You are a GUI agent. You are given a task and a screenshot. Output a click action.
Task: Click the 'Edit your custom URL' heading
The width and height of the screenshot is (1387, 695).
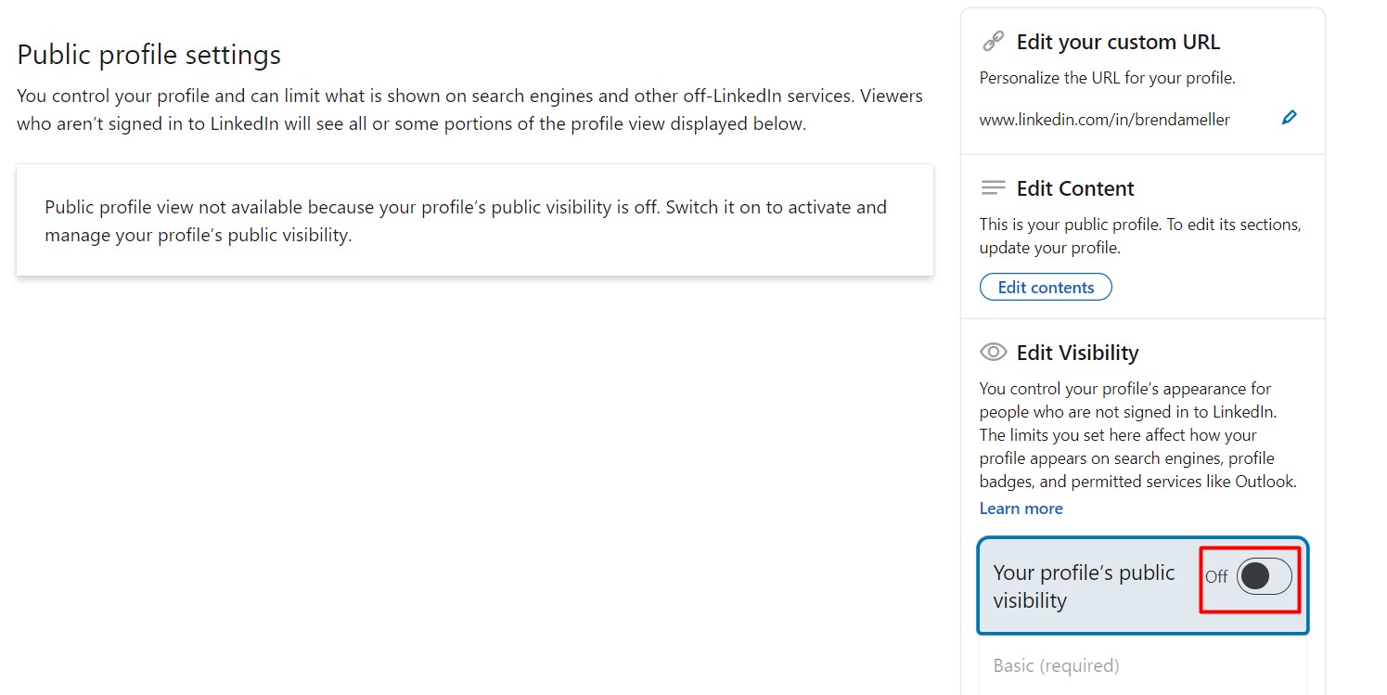[1117, 42]
